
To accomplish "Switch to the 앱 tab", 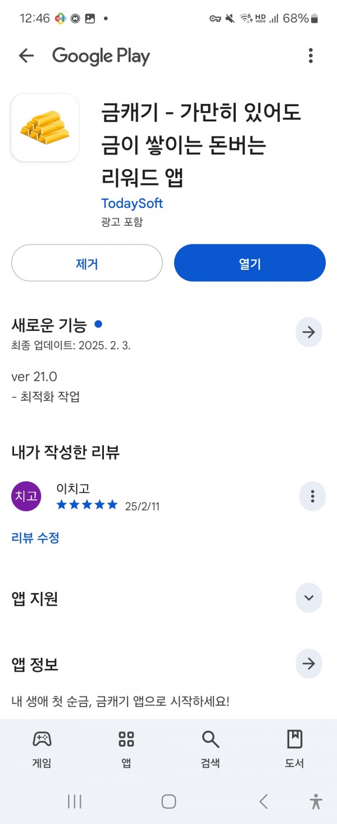I will [126, 749].
